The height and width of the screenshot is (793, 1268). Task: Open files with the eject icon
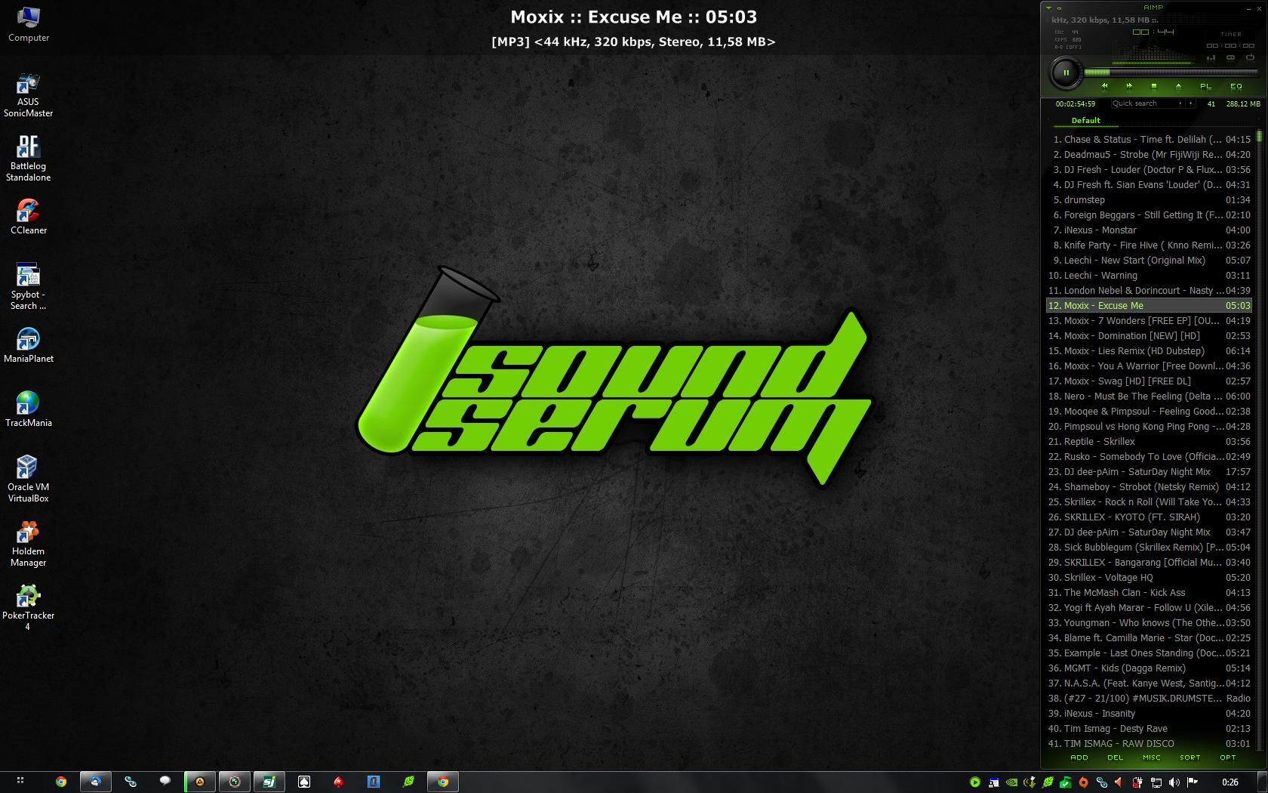(x=1178, y=86)
